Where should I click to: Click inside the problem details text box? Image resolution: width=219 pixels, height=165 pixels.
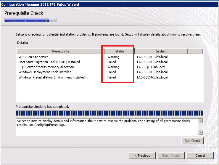pos(107,127)
